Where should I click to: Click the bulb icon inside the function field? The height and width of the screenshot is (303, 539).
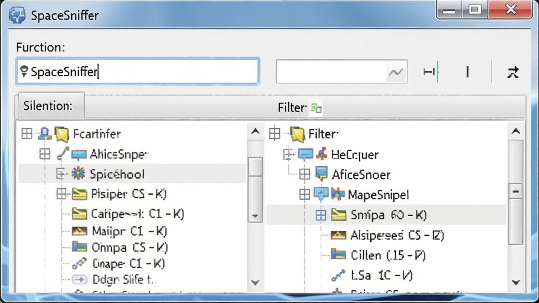coord(24,71)
